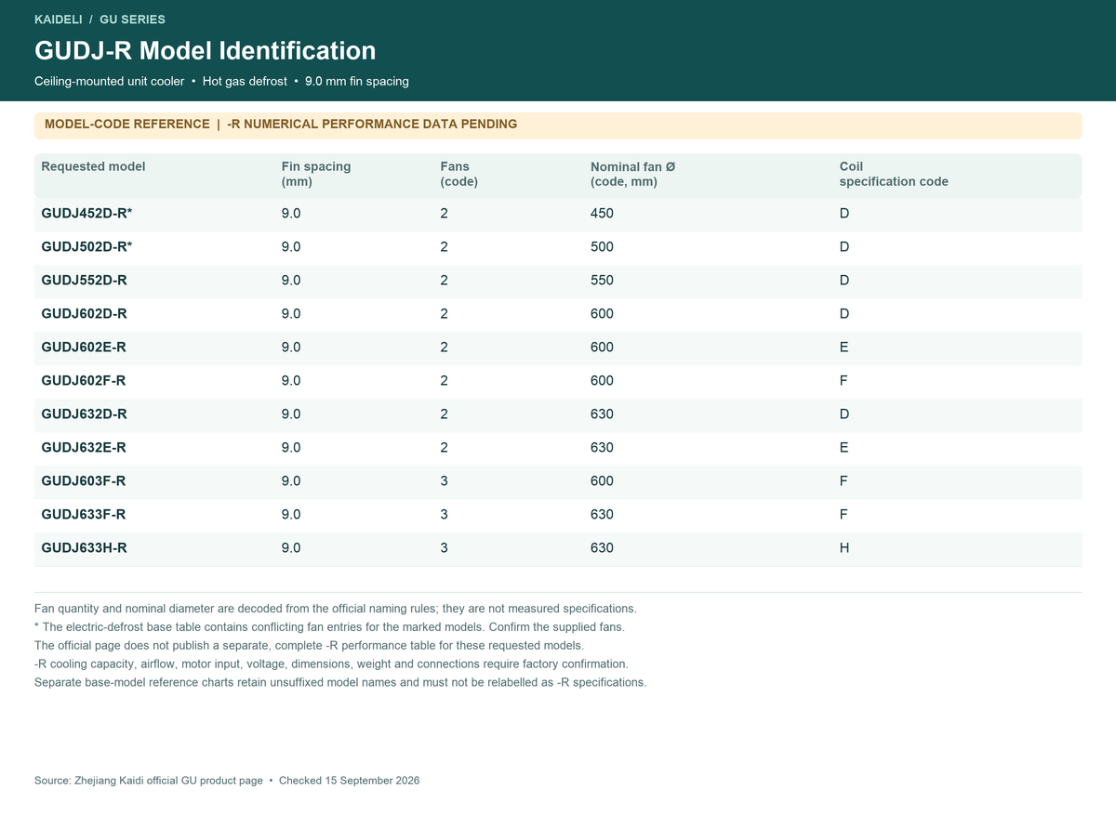The width and height of the screenshot is (1116, 815).
Task: Select the model-code reference notice banner
Action: coord(558,125)
